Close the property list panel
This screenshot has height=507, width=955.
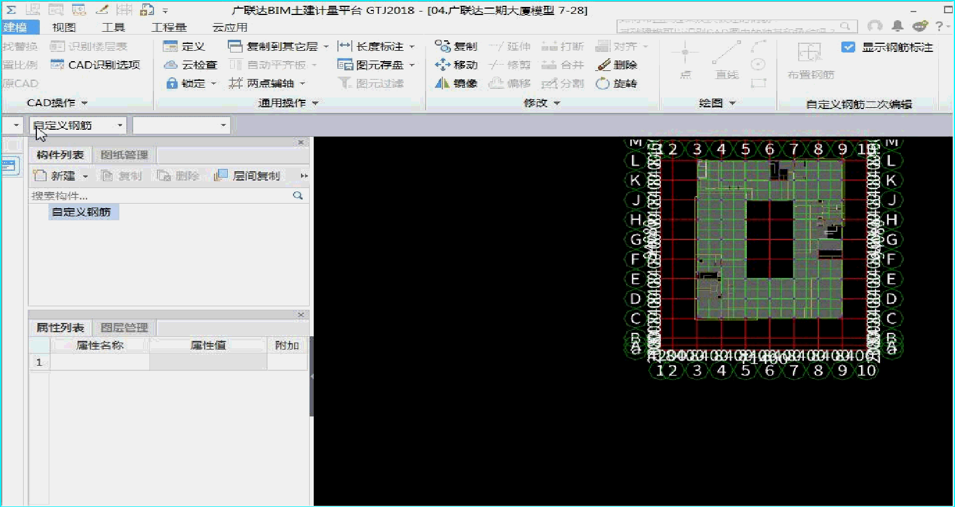[x=301, y=315]
